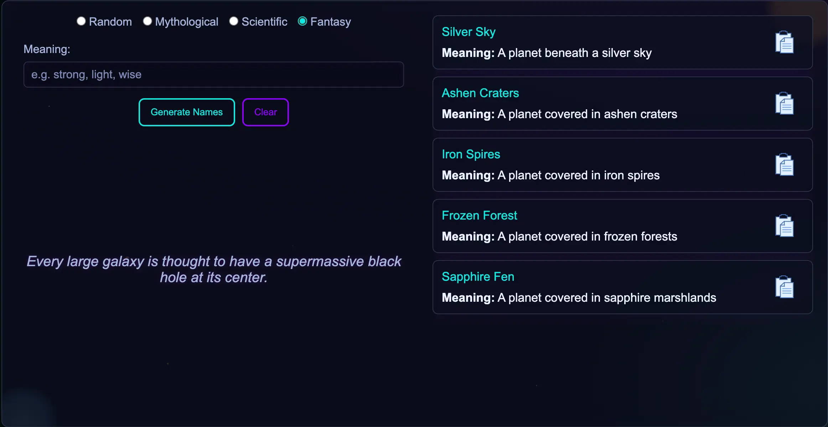
Task: Copy the Silver Sky name to clipboard
Action: coord(785,42)
